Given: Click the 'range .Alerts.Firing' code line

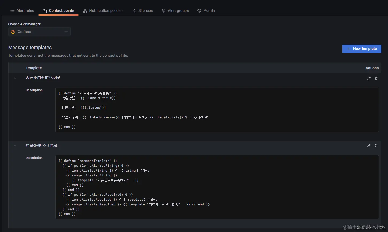Looking at the screenshot, I should pyautogui.click(x=92, y=175).
